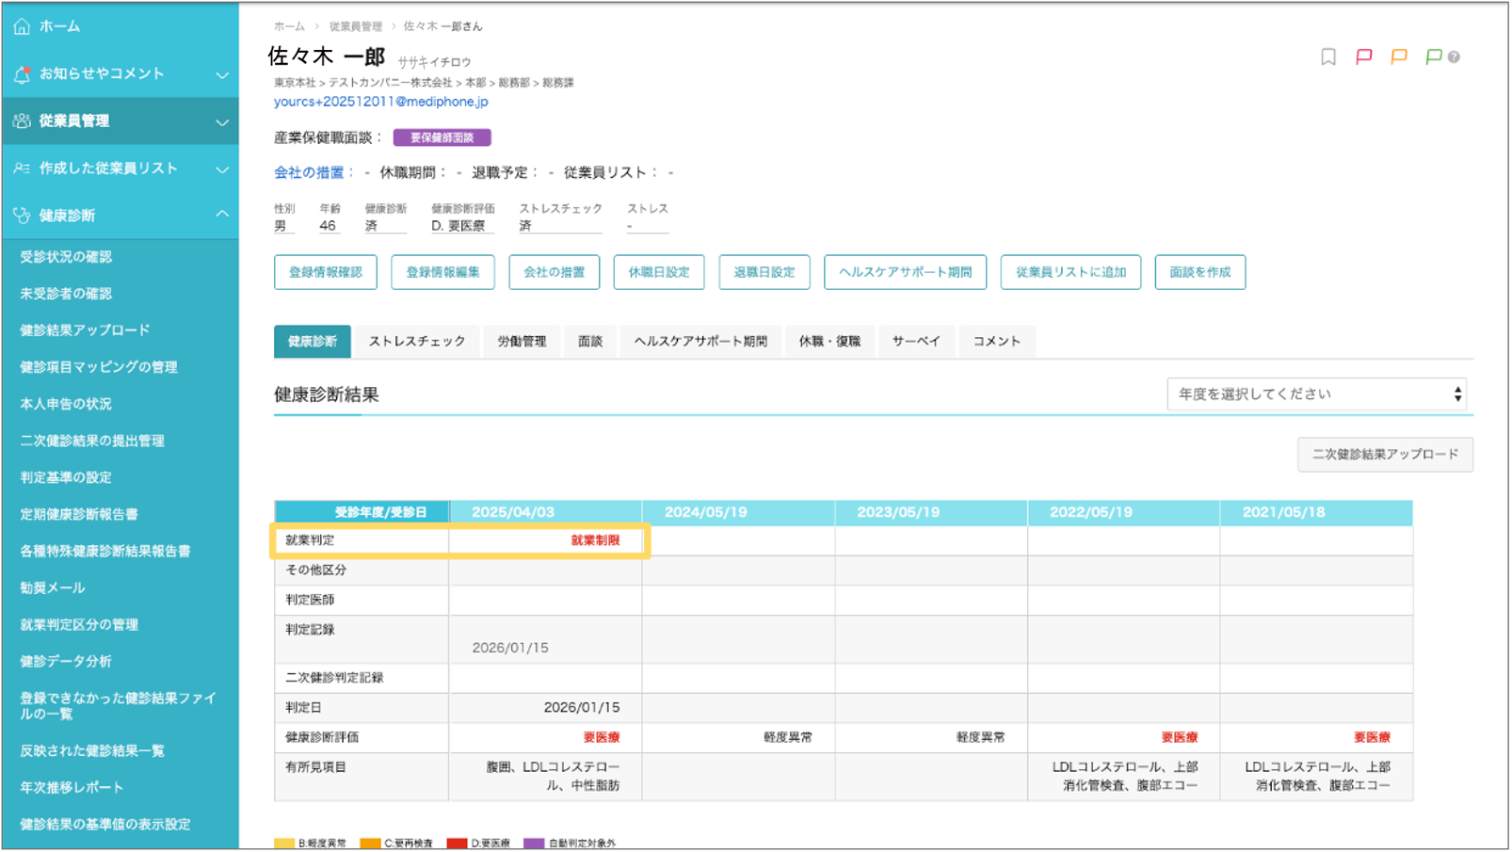Image resolution: width=1512 pixels, height=852 pixels.
Task: Open the yourcs+202512011@mediphone.jp email link
Action: (x=381, y=102)
